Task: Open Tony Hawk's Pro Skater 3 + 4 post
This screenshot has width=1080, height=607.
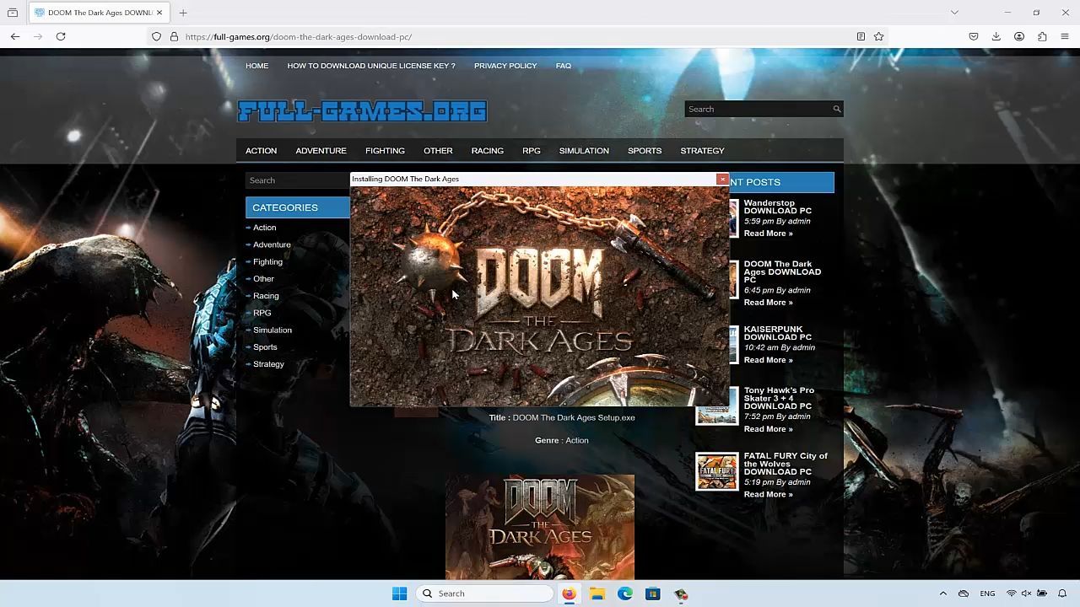Action: (x=779, y=398)
